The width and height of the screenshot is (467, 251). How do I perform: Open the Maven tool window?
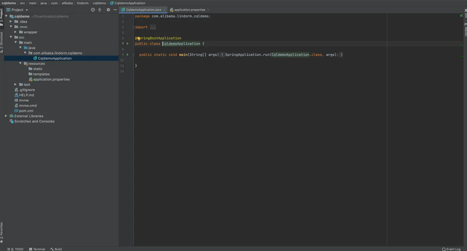pyautogui.click(x=465, y=29)
